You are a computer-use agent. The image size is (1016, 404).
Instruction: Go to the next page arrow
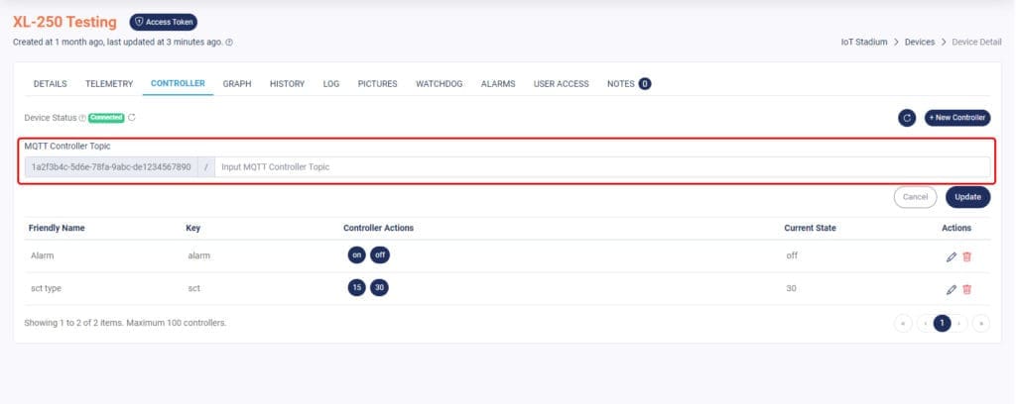(x=961, y=323)
